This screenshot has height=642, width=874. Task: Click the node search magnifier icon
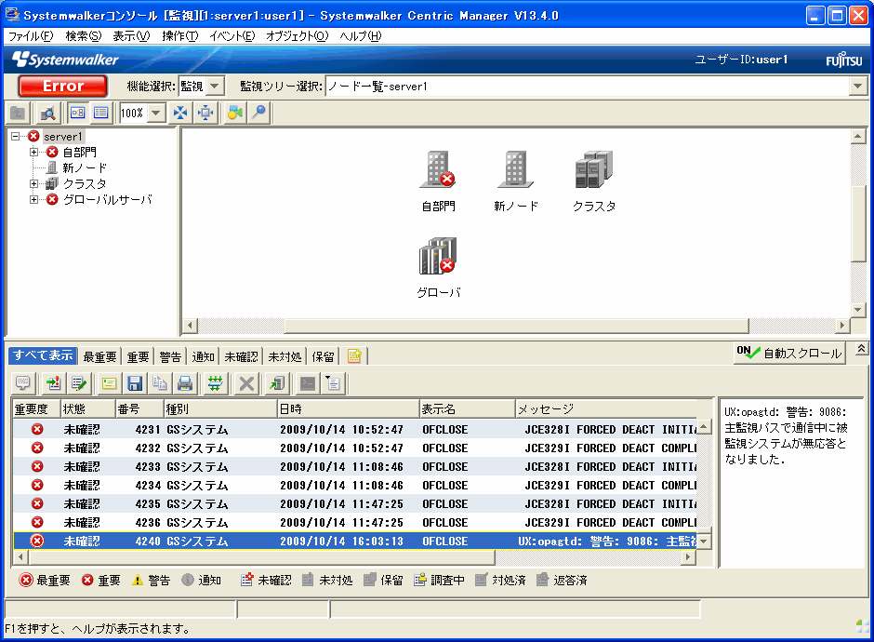tap(48, 114)
